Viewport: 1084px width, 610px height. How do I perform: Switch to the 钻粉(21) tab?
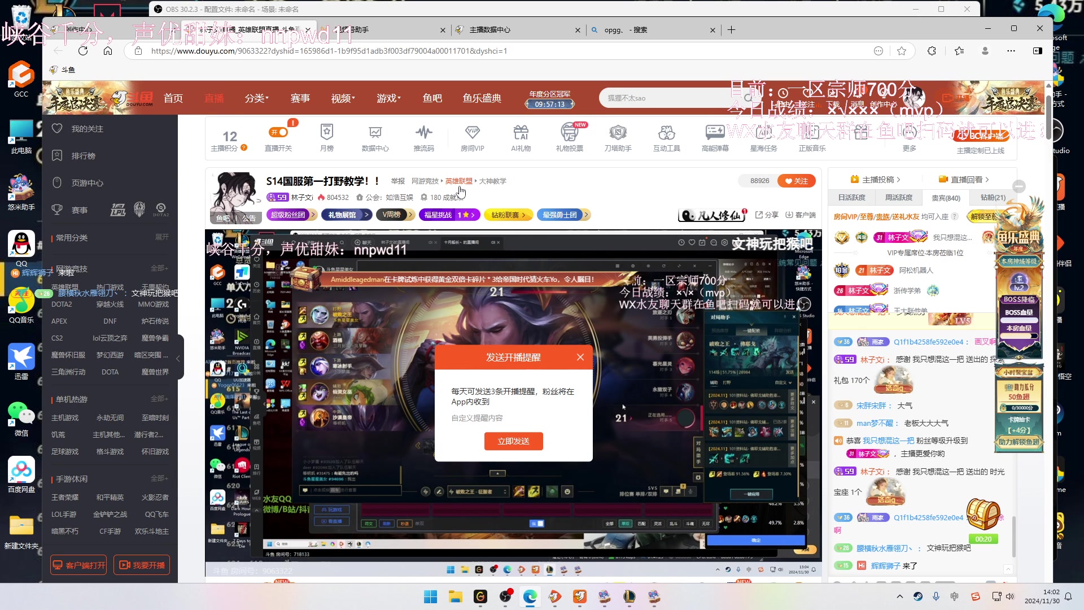coord(993,198)
